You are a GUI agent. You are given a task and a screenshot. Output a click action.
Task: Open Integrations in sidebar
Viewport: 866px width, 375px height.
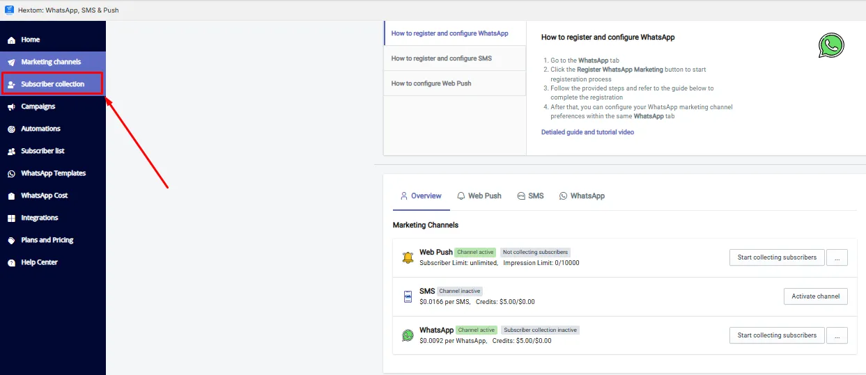(53, 218)
